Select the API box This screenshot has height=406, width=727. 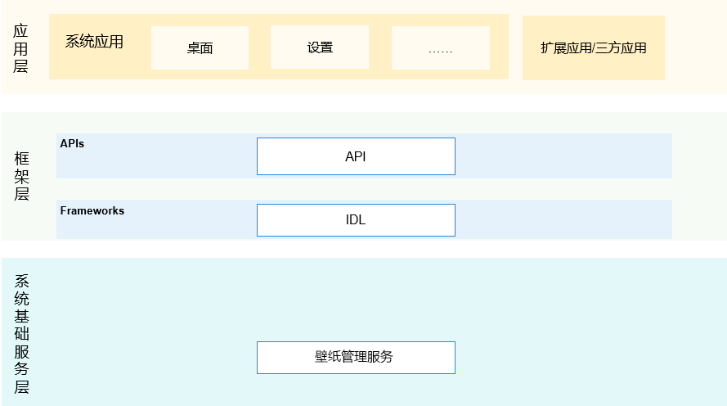coord(356,156)
